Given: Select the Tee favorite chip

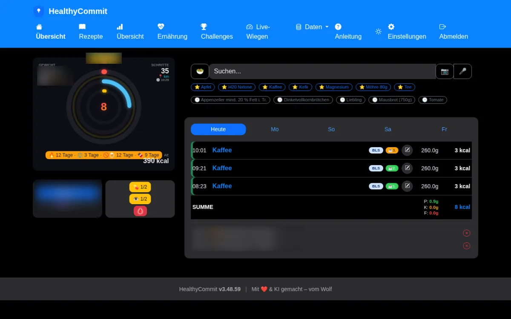Looking at the screenshot, I should pos(405,87).
